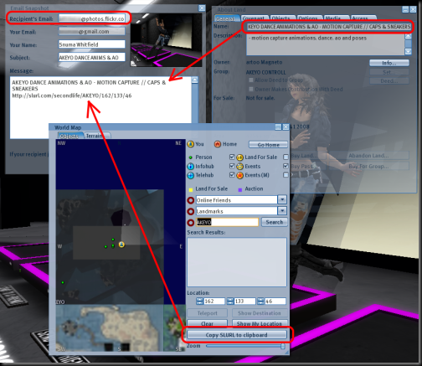
Task: Click the Teleport button
Action: (207, 313)
